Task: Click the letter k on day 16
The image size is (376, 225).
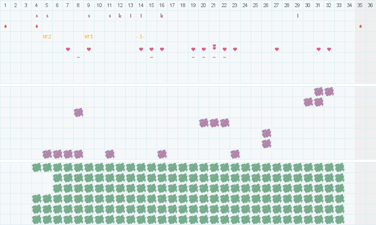Action: (x=161, y=16)
